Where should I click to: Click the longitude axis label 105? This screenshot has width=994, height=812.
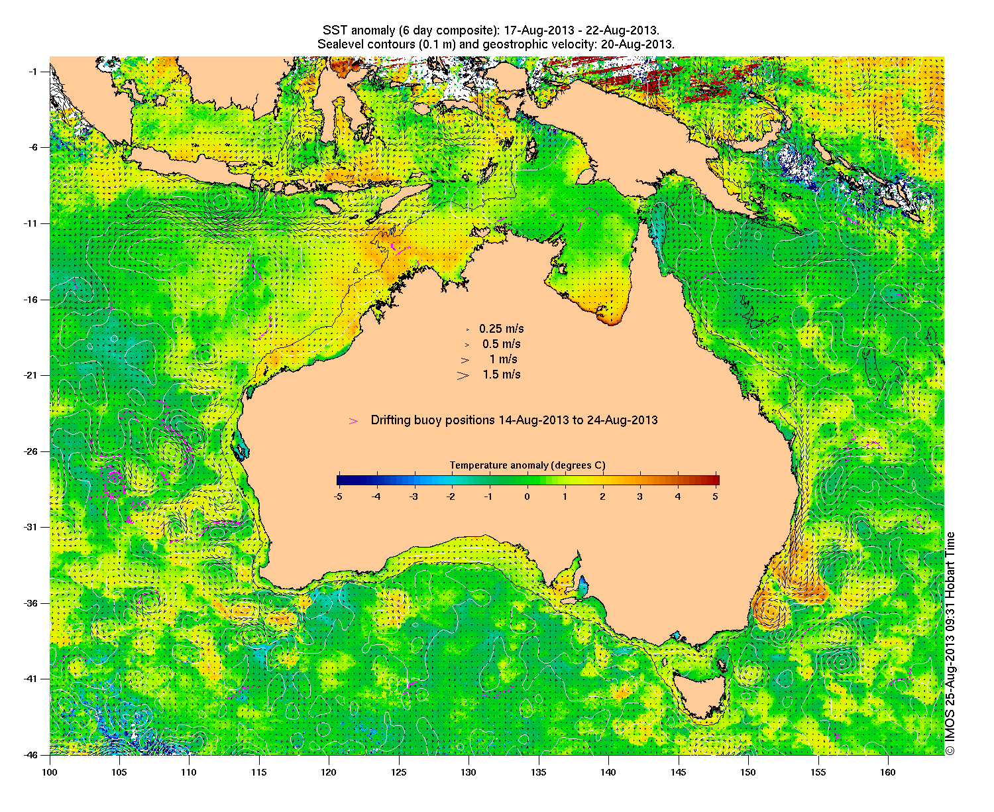pyautogui.click(x=119, y=772)
